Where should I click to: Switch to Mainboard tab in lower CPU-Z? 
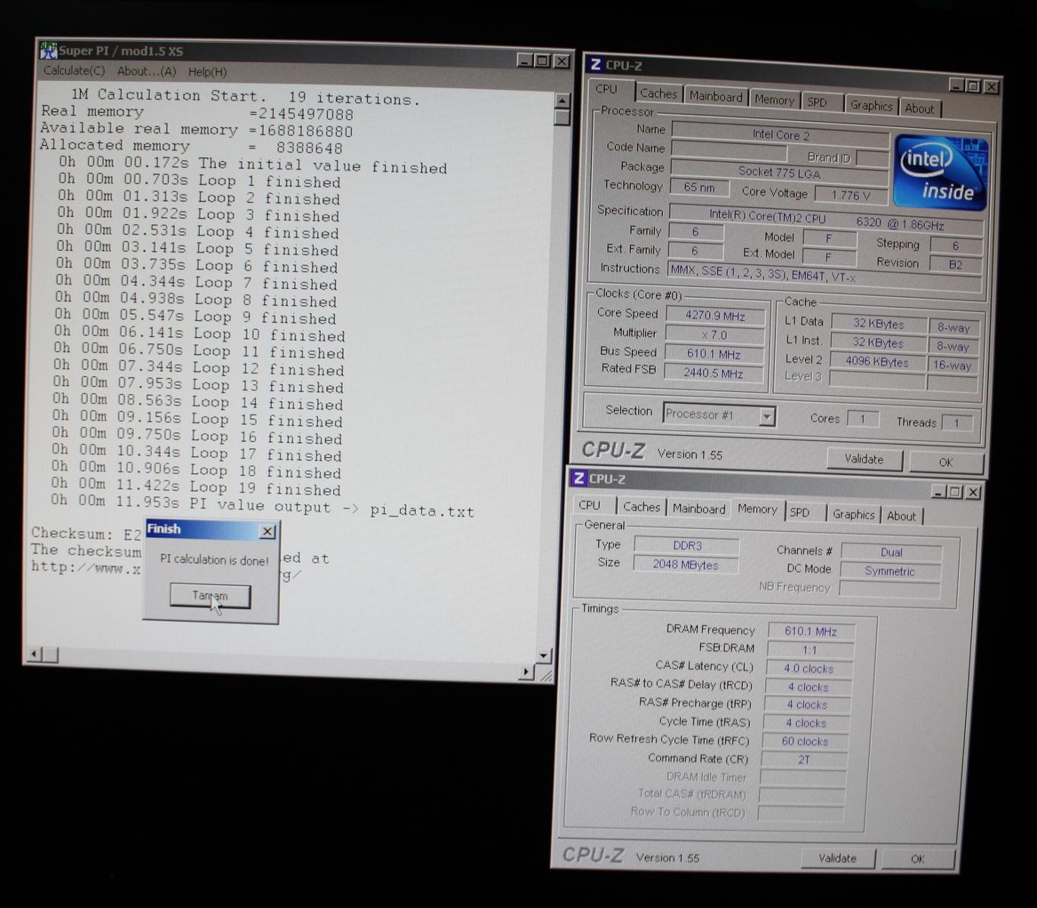(699, 508)
